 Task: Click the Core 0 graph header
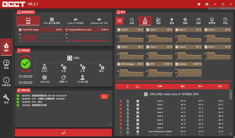(130, 30)
